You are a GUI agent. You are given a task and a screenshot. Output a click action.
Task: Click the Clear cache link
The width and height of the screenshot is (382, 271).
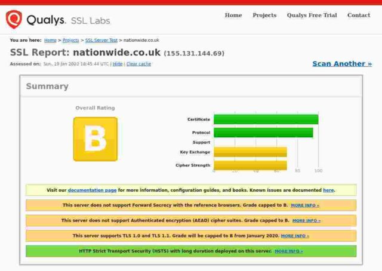(x=138, y=64)
